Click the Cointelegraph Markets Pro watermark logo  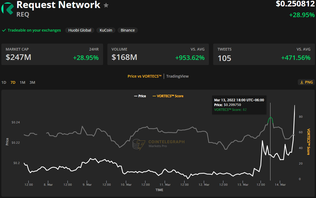[x=138, y=144]
